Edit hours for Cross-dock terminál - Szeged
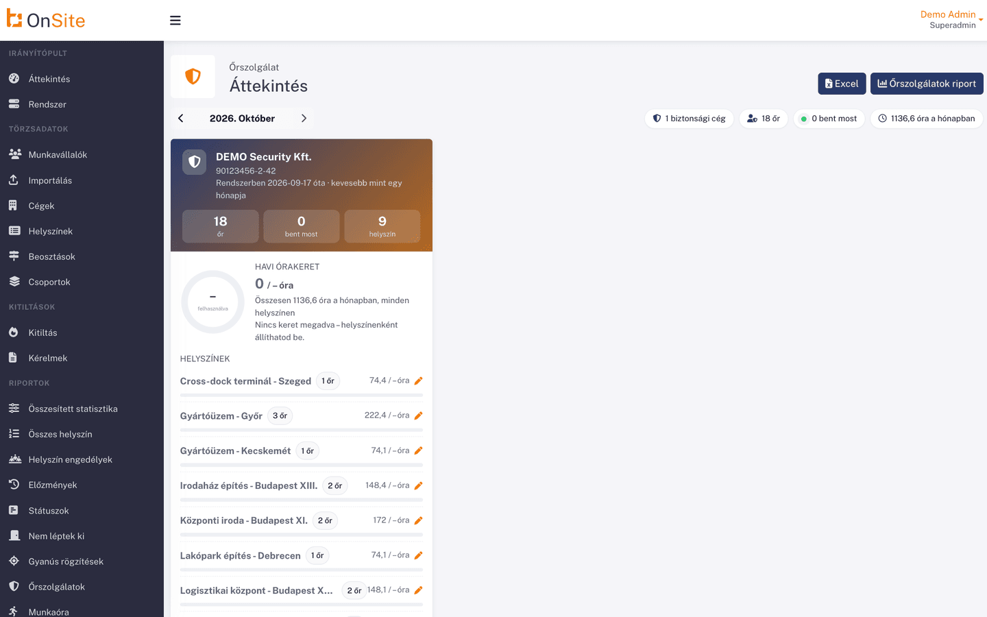The image size is (987, 617). (x=418, y=380)
